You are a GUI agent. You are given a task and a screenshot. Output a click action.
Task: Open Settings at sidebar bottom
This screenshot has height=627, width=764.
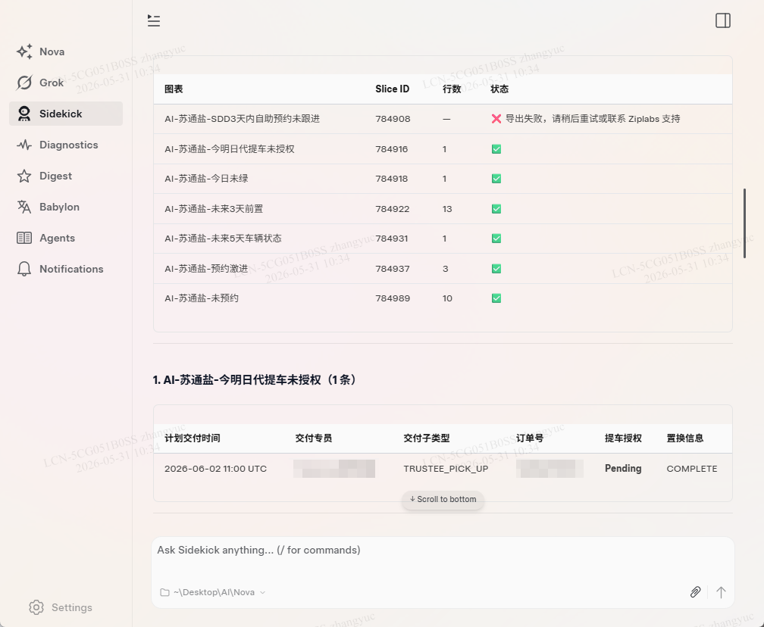61,607
